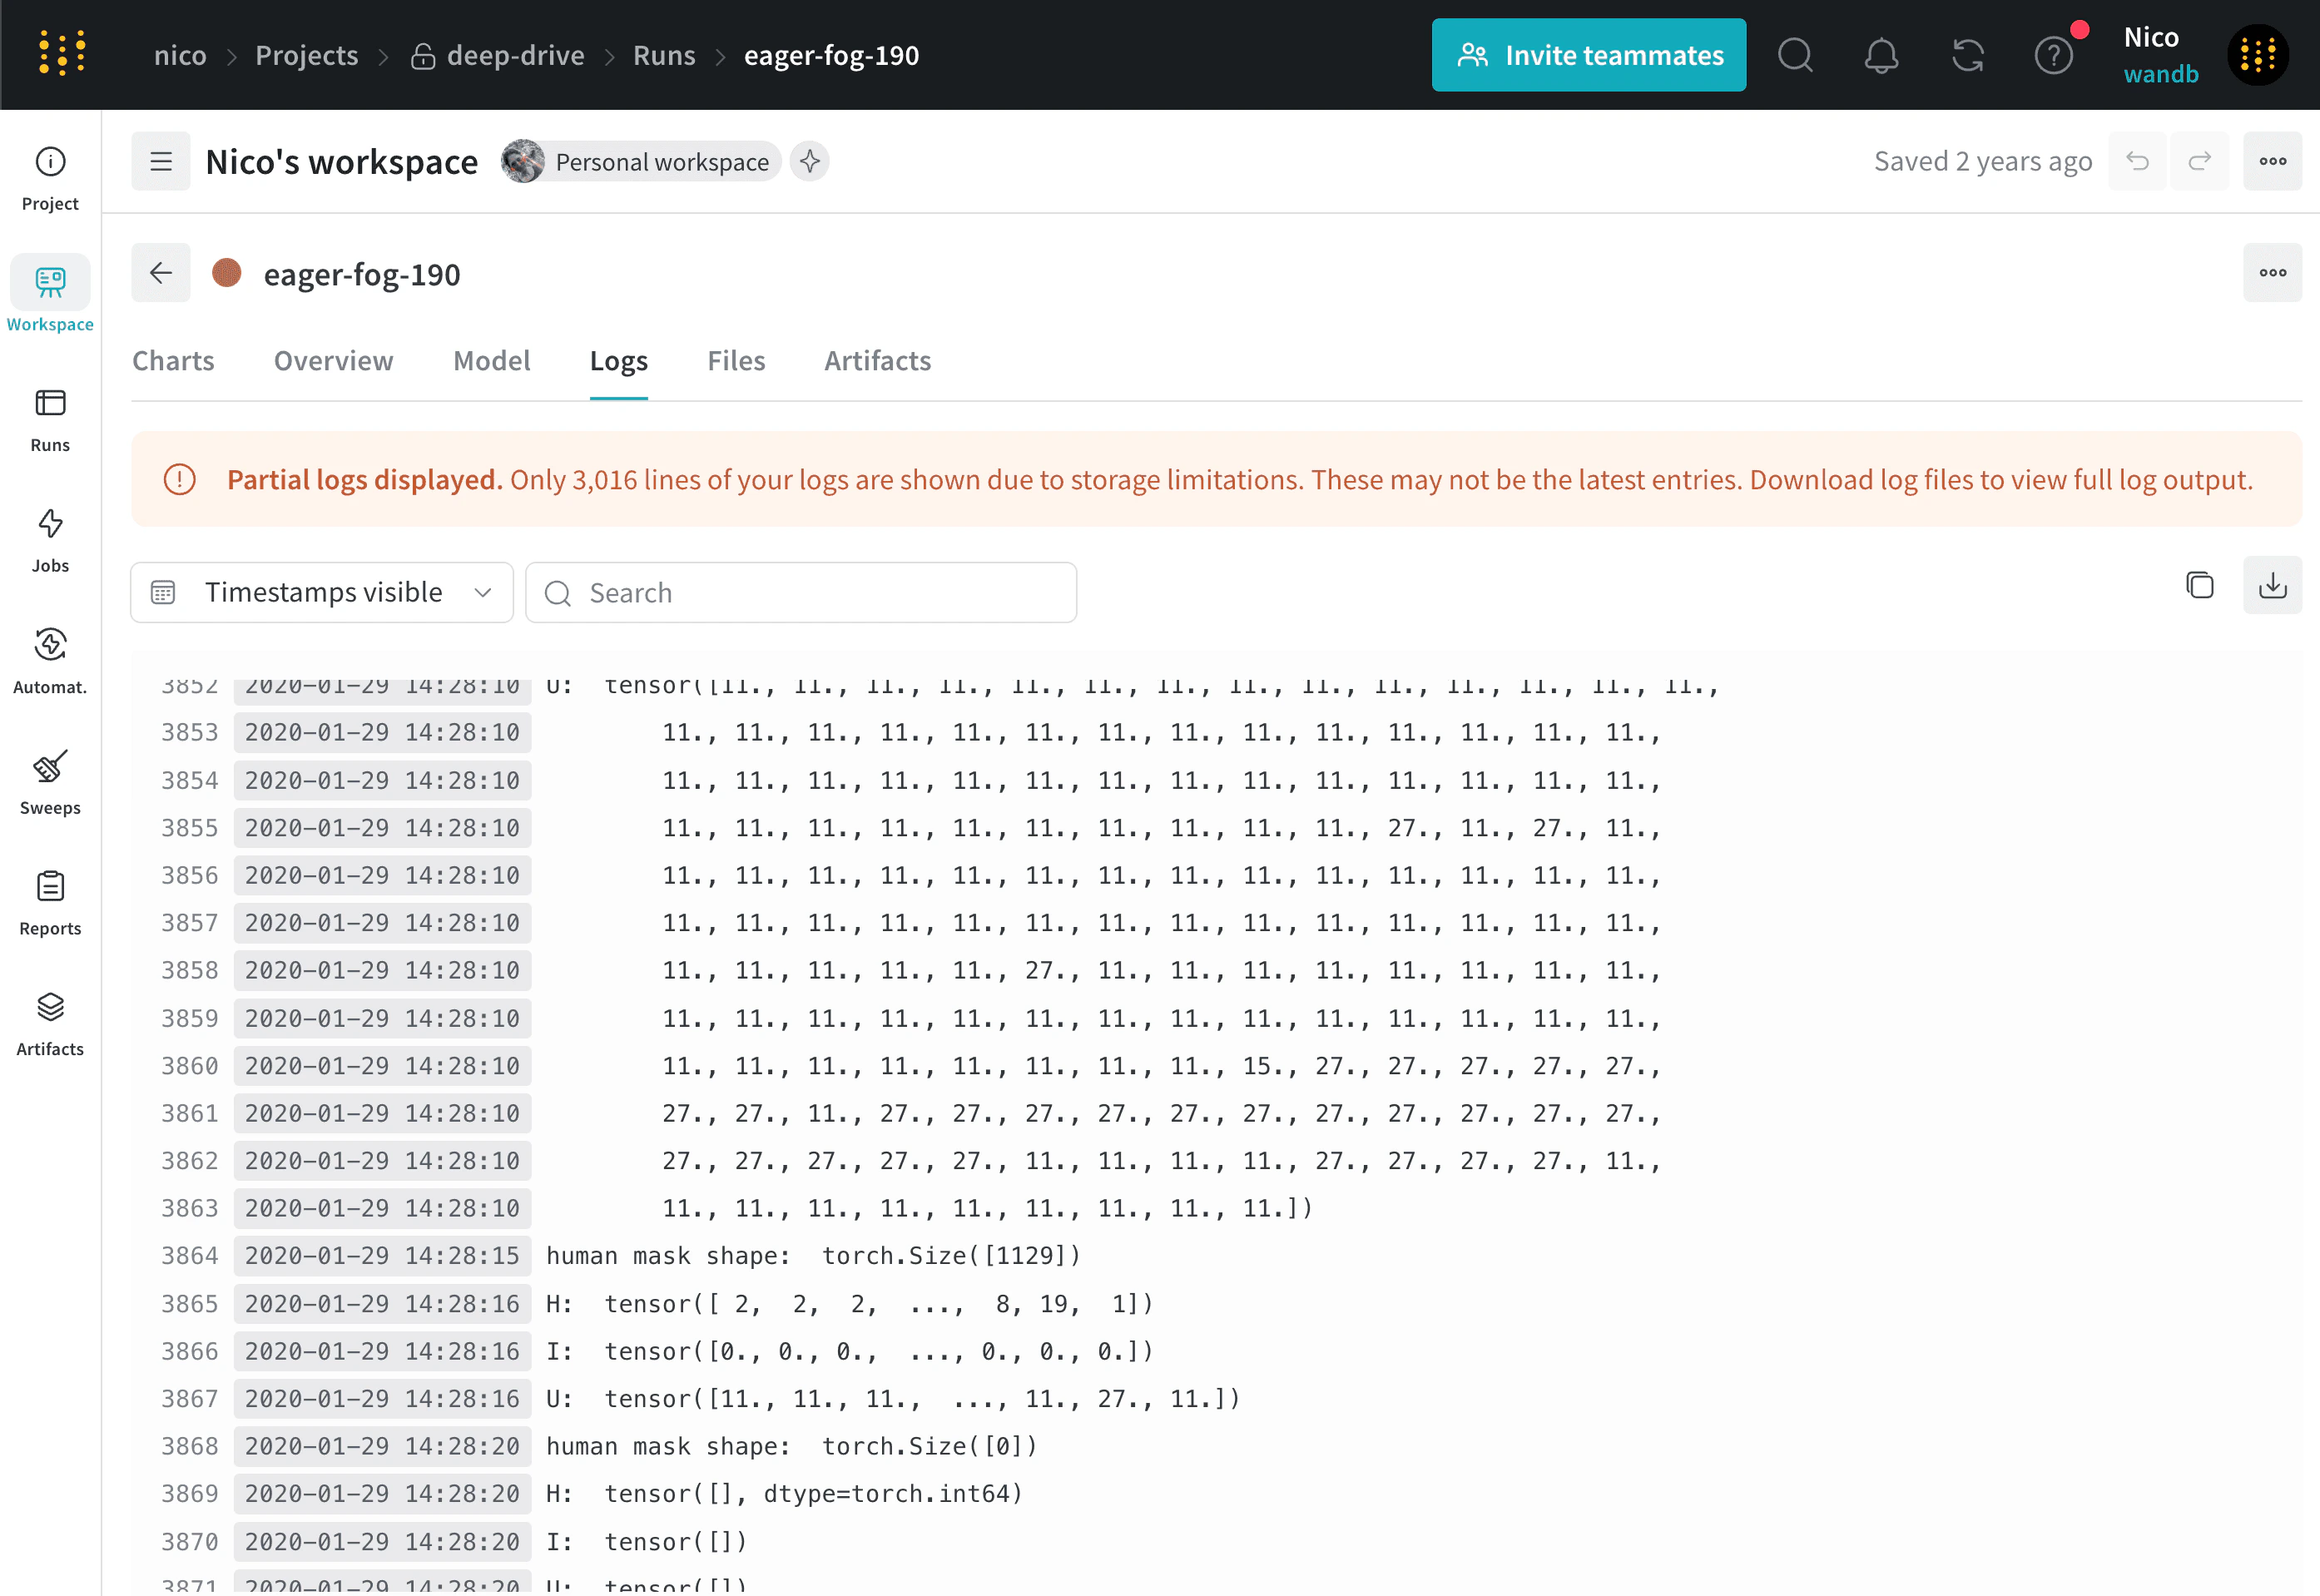Viewport: 2320px width, 1596px height.
Task: Open the workspace three-dot menu near Saved
Action: (2272, 162)
